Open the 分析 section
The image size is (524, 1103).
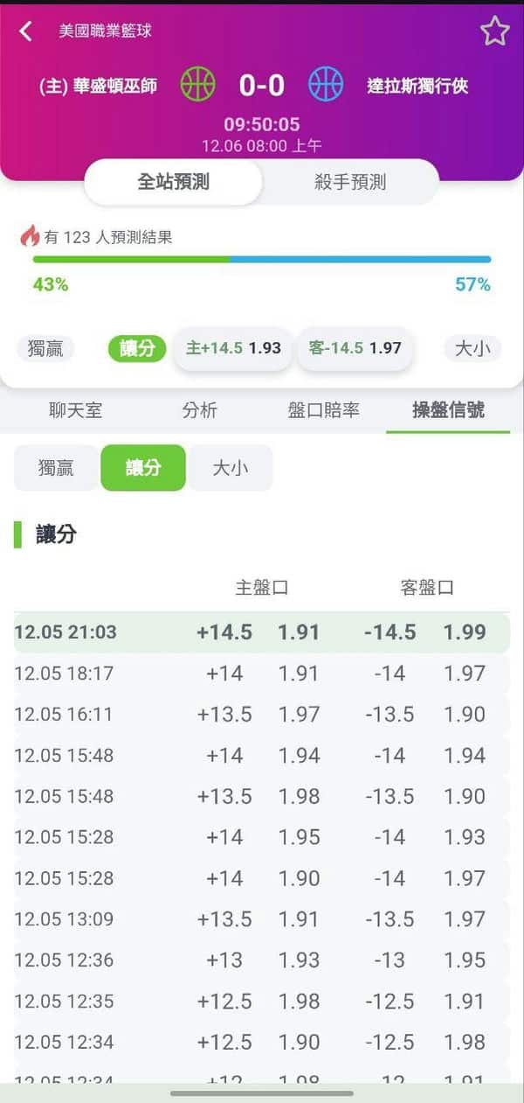click(x=200, y=411)
